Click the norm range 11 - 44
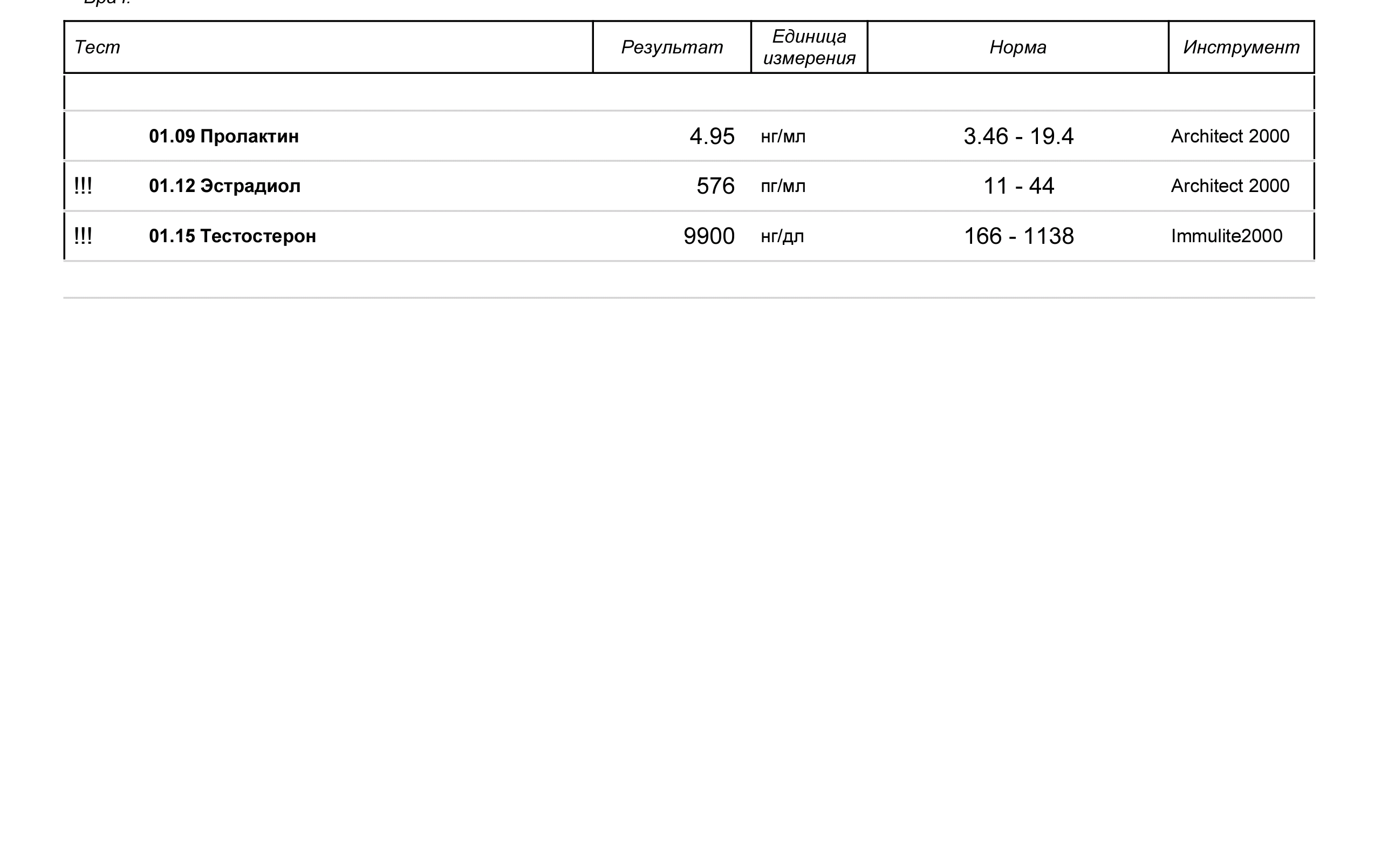1381x863 pixels. coord(1018,186)
